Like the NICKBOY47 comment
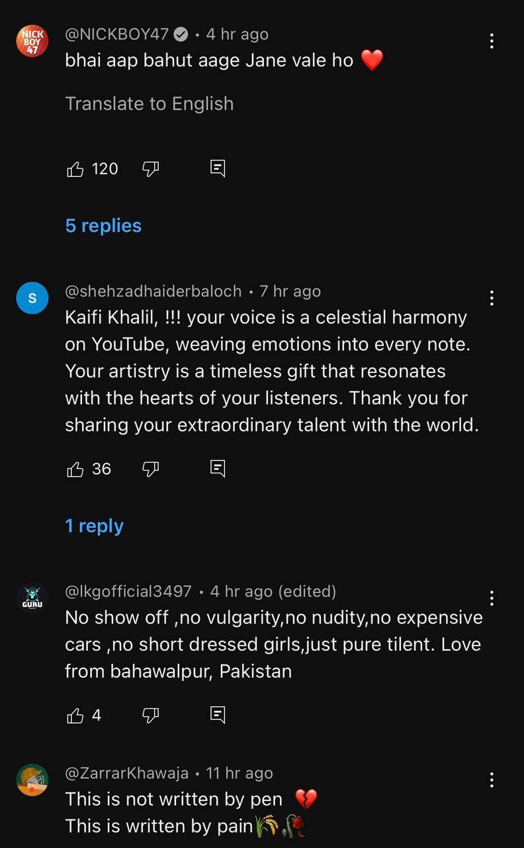Viewport: 524px width, 848px height. (x=75, y=170)
